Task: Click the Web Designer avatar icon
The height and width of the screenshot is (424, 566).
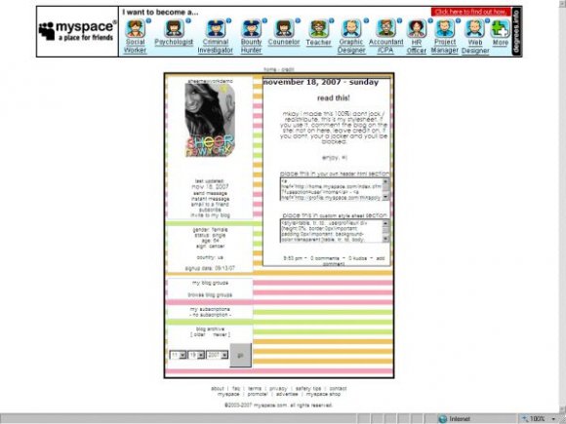Action: tap(474, 28)
